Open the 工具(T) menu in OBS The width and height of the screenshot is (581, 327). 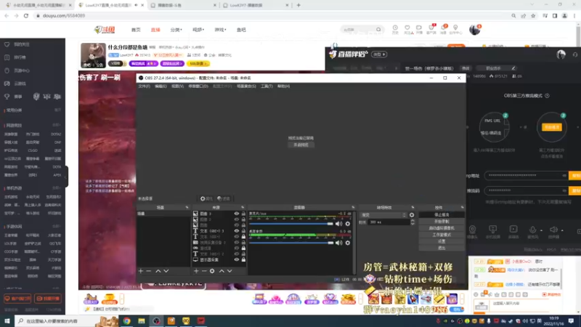pos(267,86)
